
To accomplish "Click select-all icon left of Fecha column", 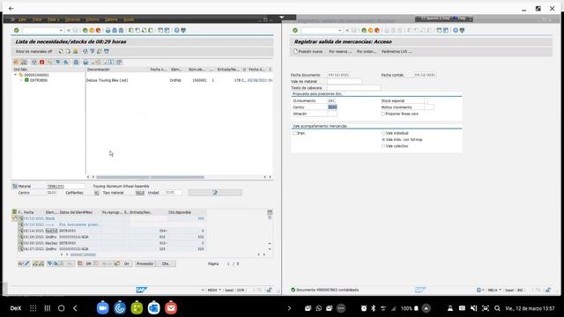I will 14,212.
